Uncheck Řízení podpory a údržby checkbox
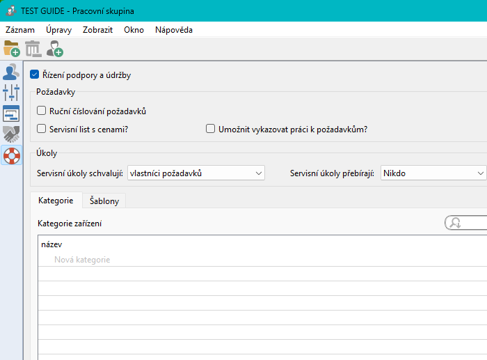Image resolution: width=487 pixels, height=360 pixels. (x=35, y=75)
